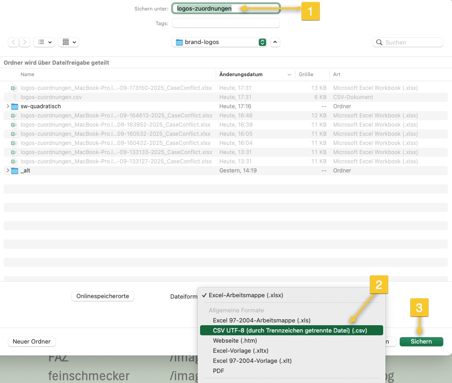The height and width of the screenshot is (383, 452).
Task: Open the brand-logos location dropdown
Action: click(262, 41)
